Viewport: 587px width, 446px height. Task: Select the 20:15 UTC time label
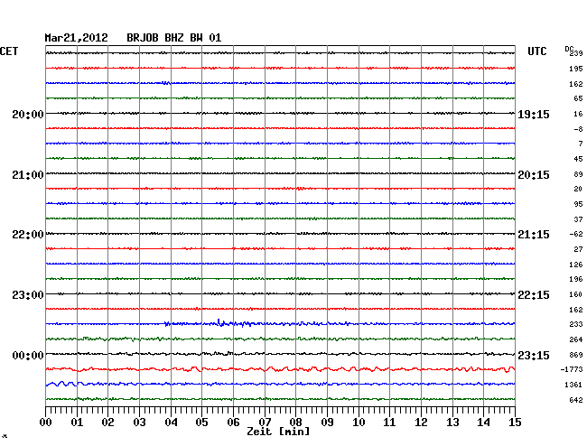tap(534, 175)
